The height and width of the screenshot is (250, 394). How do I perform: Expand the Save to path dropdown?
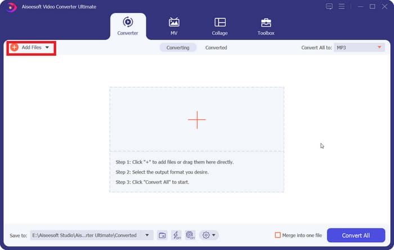[147, 235]
